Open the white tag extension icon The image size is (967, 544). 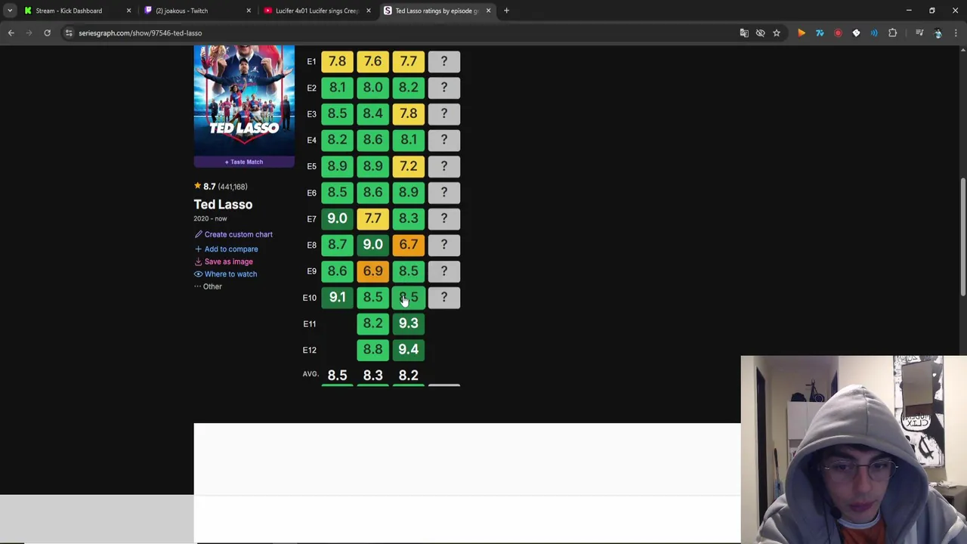click(856, 32)
